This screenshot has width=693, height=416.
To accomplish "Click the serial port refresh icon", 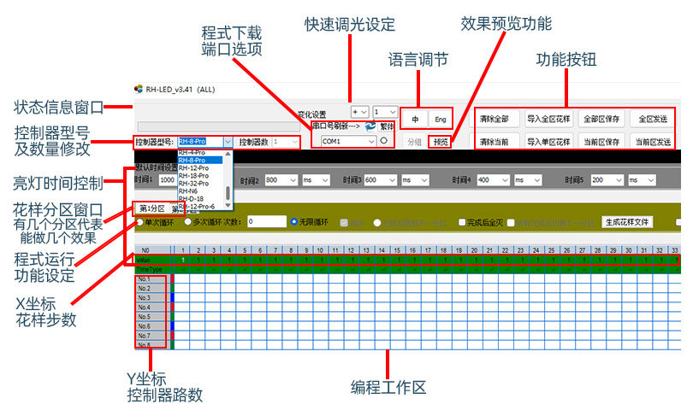I will click(370, 126).
